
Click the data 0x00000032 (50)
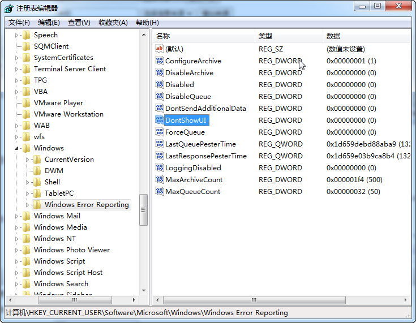pyautogui.click(x=353, y=192)
